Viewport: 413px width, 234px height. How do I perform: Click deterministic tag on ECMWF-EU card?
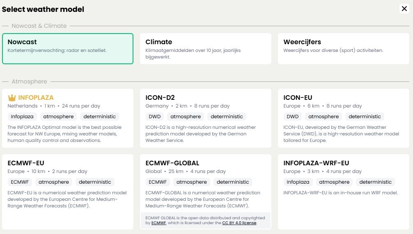click(95, 182)
